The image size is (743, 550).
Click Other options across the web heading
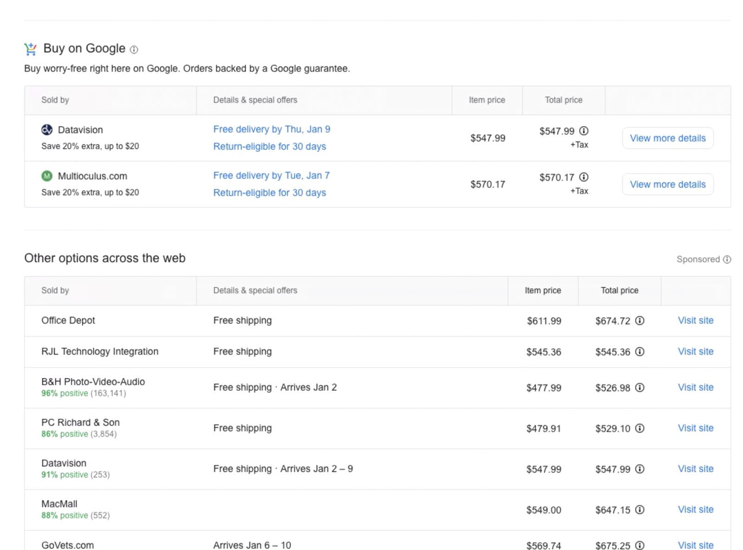(x=105, y=258)
